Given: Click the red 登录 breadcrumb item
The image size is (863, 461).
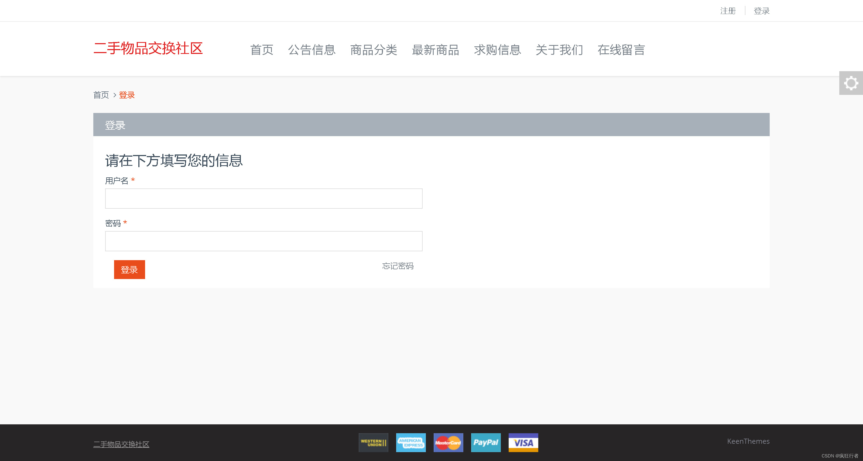Looking at the screenshot, I should (127, 95).
